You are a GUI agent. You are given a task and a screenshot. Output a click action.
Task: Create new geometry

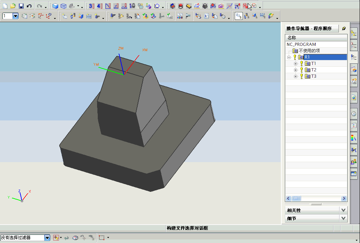(81, 16)
